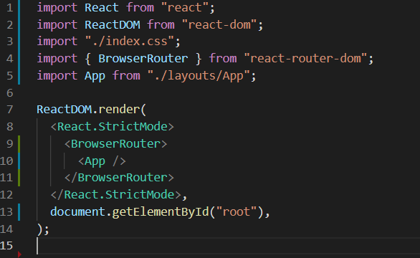Click the "react-router-dom" string
The height and width of the screenshot is (258, 420).
(305, 59)
